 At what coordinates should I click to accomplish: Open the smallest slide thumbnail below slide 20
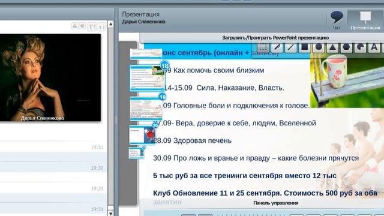tap(136, 153)
